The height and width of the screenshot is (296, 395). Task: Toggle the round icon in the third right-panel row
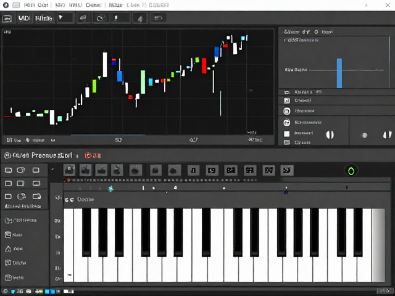(x=286, y=111)
